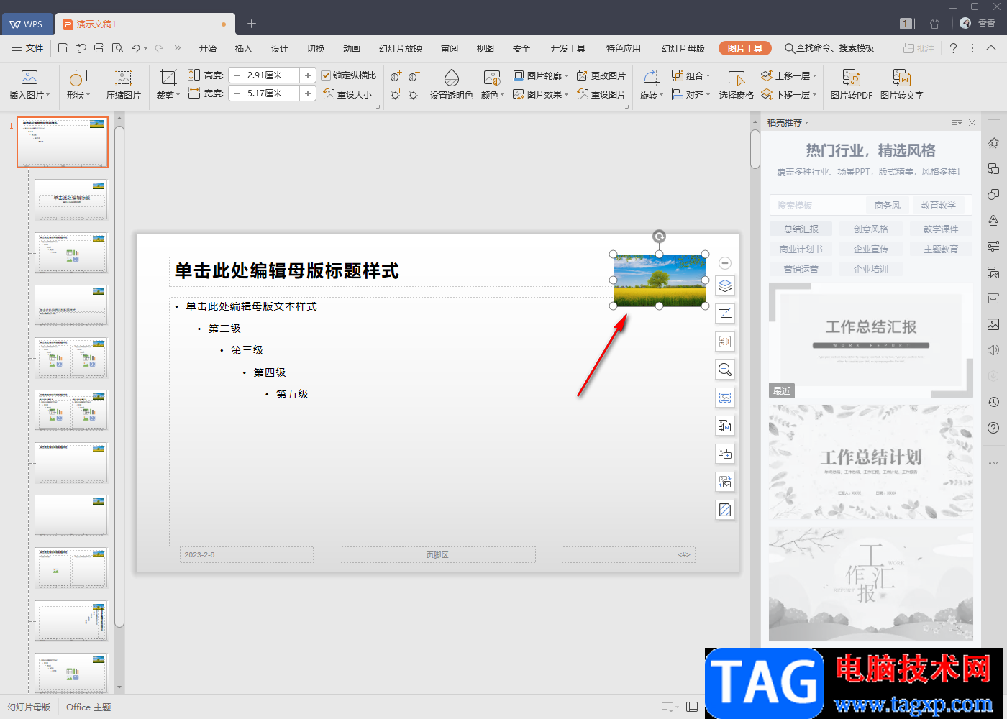Click Picture to Text (图片转文字) icon
Viewport: 1007px width, 719px height.
point(902,78)
